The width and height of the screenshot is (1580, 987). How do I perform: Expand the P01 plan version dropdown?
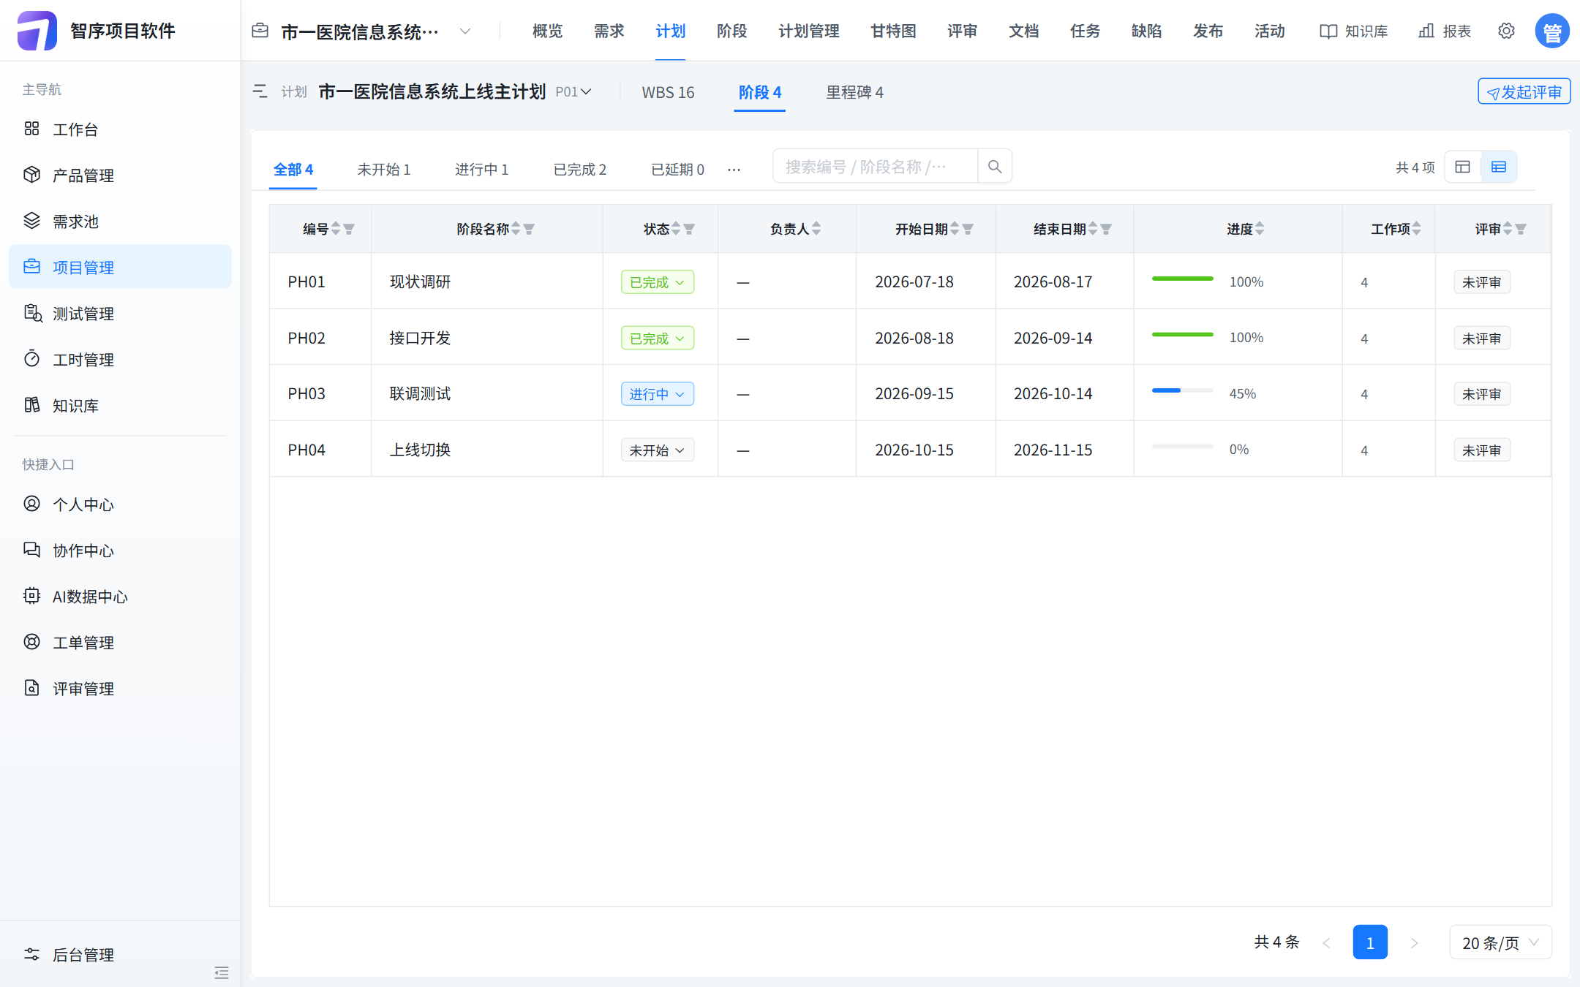pyautogui.click(x=573, y=91)
